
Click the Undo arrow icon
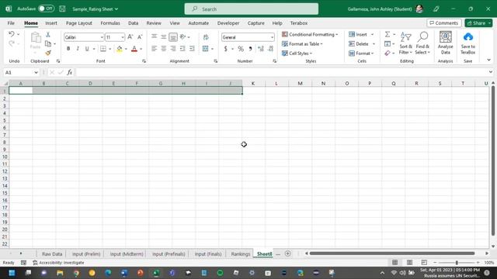pos(12,34)
